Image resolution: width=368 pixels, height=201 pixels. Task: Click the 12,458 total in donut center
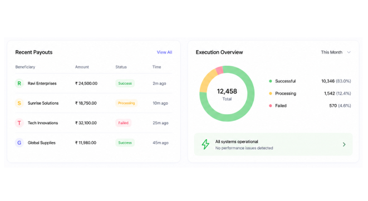click(227, 91)
